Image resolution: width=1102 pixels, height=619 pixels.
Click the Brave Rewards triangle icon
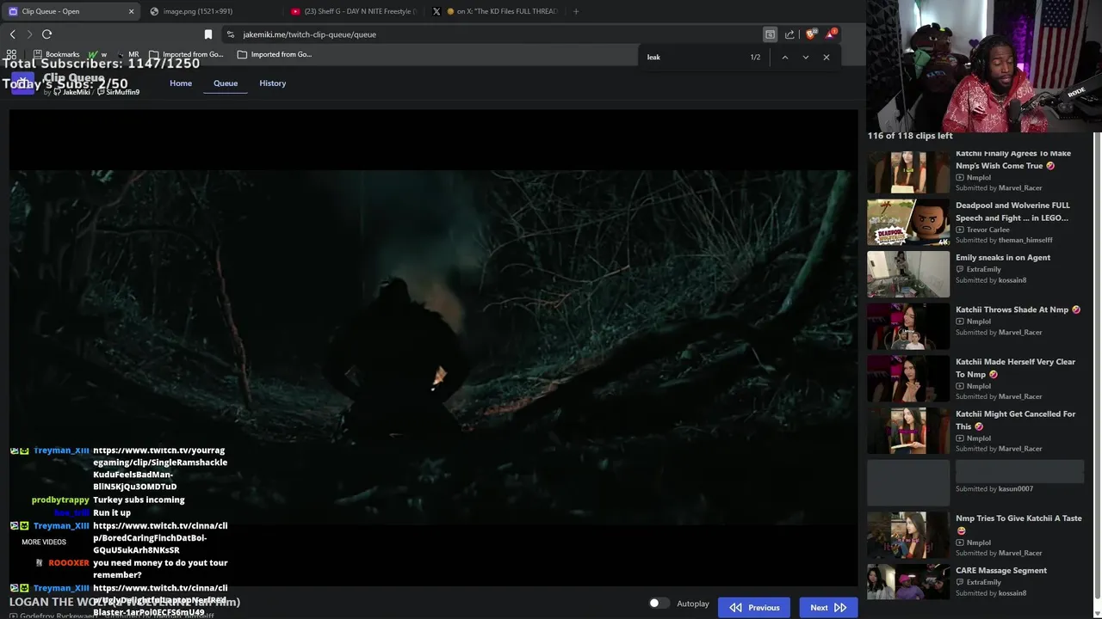[830, 34]
